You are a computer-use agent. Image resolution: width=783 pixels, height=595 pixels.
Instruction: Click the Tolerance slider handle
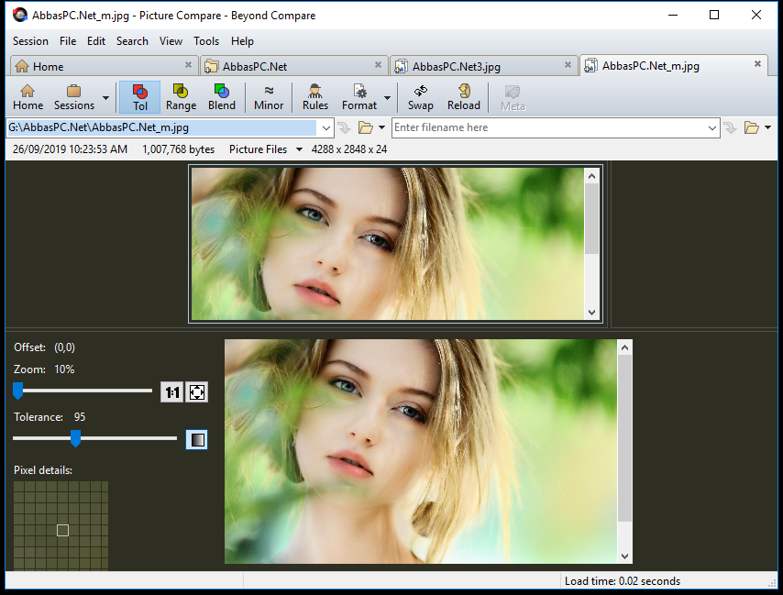coord(75,439)
